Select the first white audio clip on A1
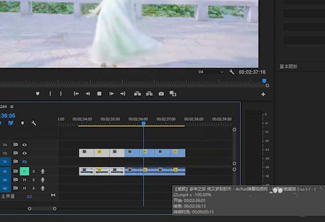Screen dimensions: 325x222 tap(87, 171)
